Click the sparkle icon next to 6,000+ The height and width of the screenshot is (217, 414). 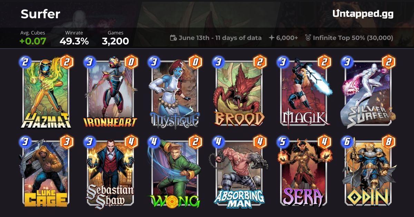[272, 38]
